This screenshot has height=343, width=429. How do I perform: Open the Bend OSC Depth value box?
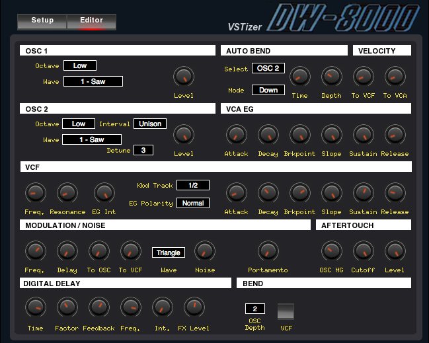pyautogui.click(x=255, y=309)
